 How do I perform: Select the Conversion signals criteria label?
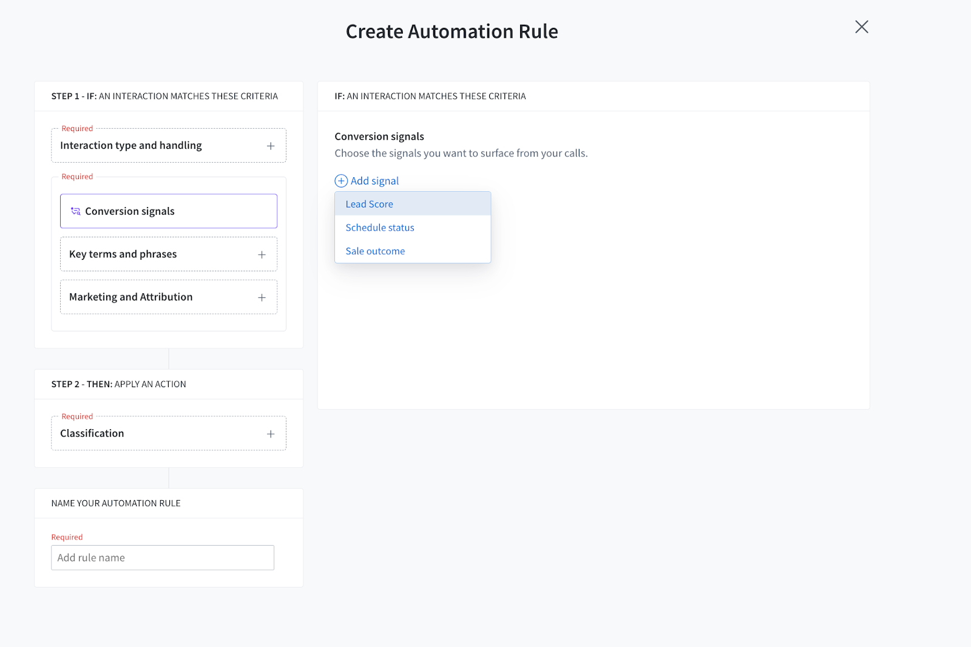[x=130, y=211]
